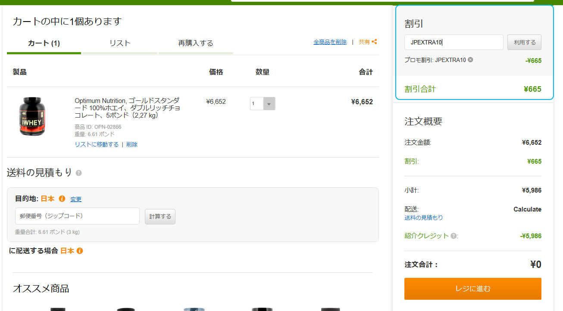The image size is (563, 311).
Task: Click inside the promo code input field
Action: coord(454,42)
